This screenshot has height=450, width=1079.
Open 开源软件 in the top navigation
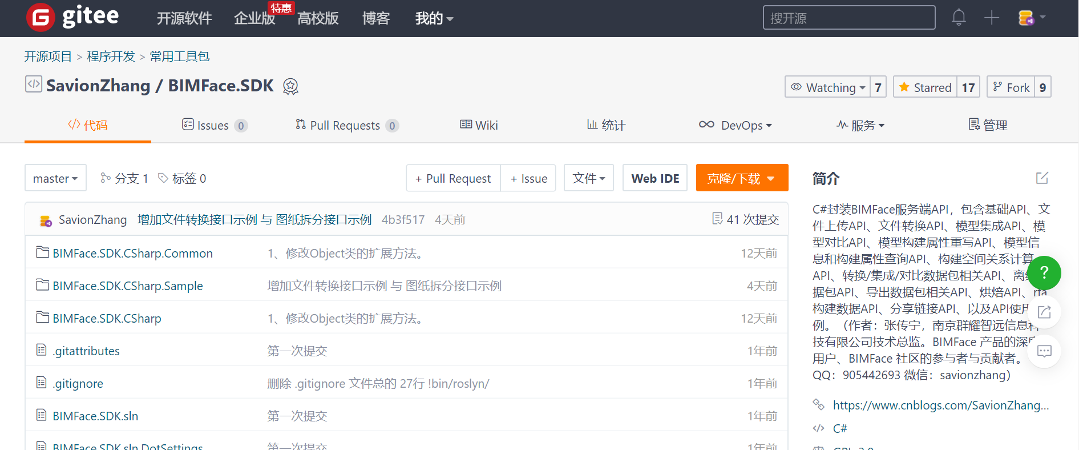point(184,18)
